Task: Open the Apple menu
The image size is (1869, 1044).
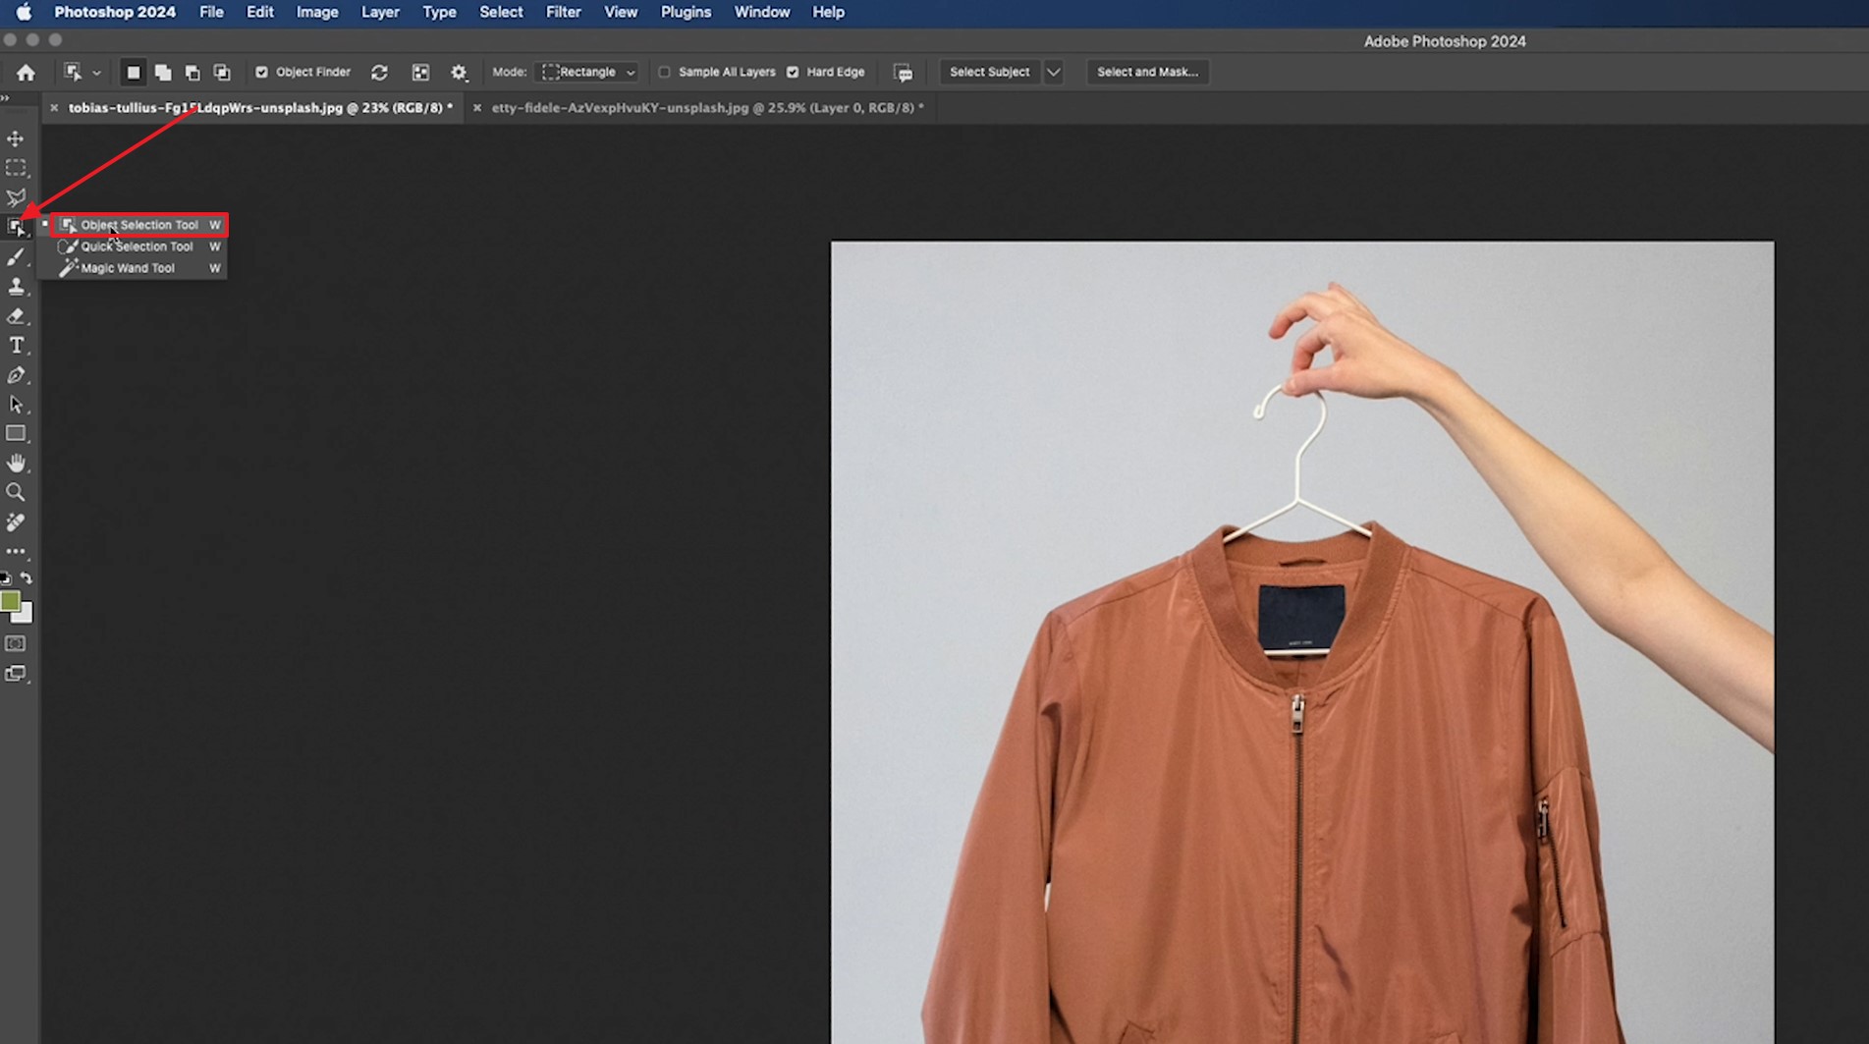Action: [24, 12]
